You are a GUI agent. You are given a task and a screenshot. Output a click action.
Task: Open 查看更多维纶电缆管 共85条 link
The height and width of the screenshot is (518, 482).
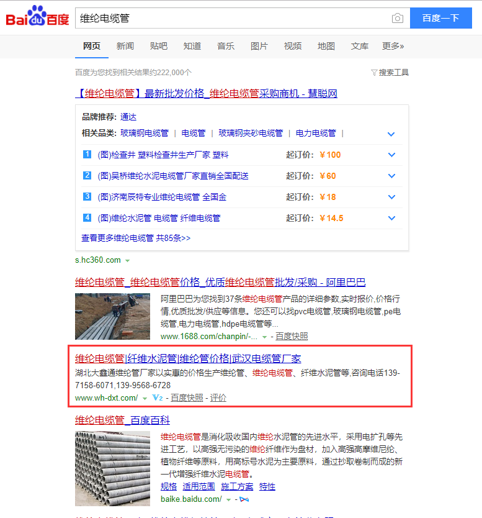[136, 238]
